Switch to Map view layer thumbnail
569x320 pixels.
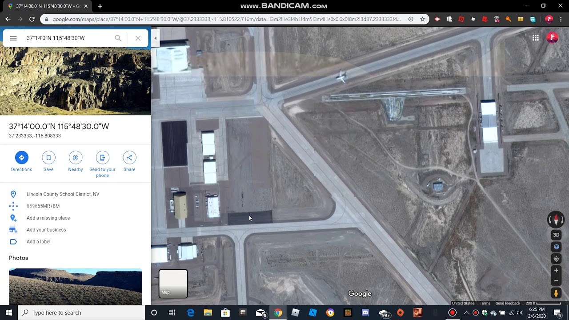[x=173, y=284]
